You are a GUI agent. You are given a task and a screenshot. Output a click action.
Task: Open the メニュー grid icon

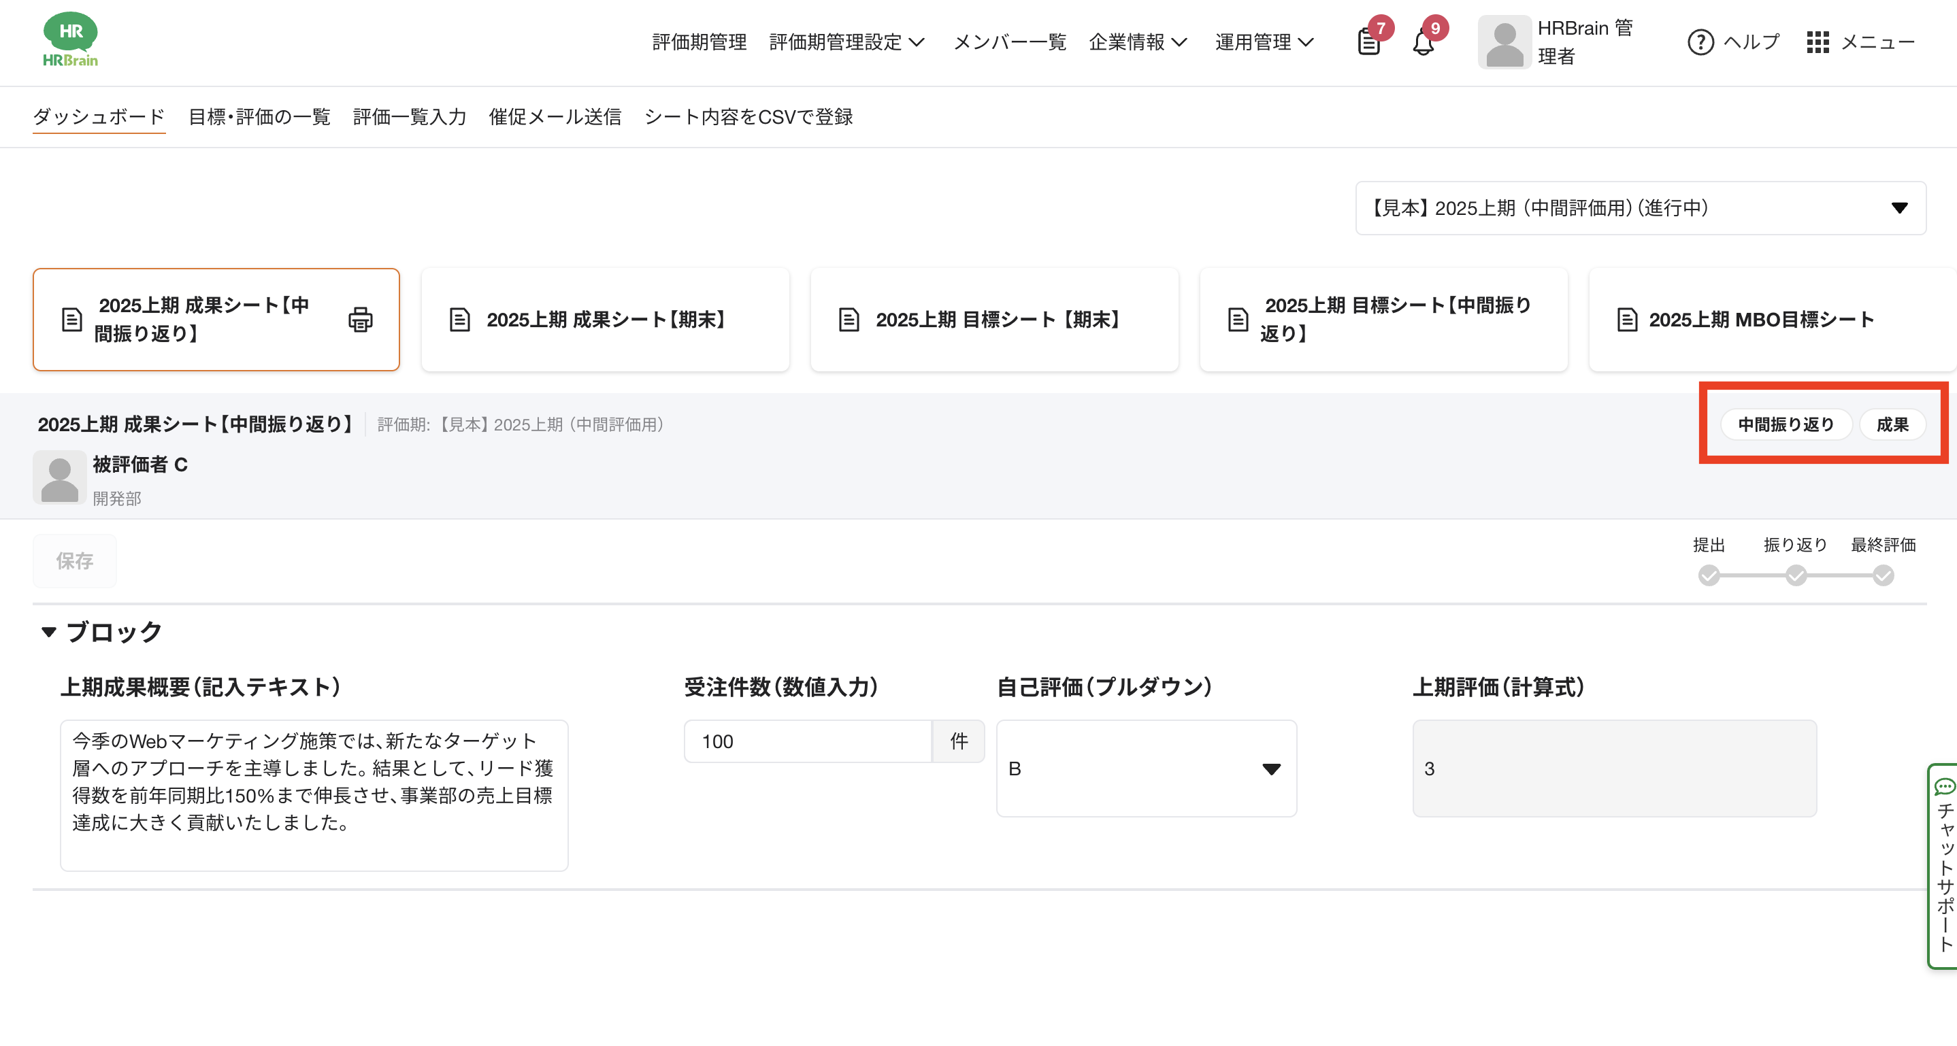[x=1818, y=41]
